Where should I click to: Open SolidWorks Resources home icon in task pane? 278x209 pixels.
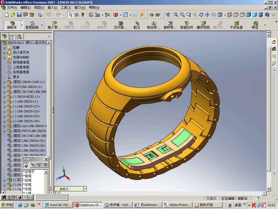coord(274,42)
